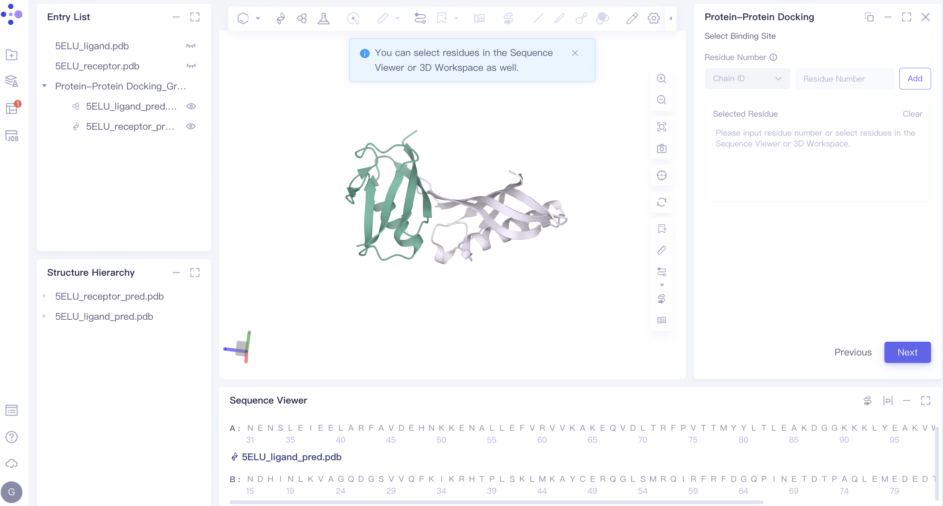
Task: Click the reset rotation icon in viewport
Action: pyautogui.click(x=661, y=202)
